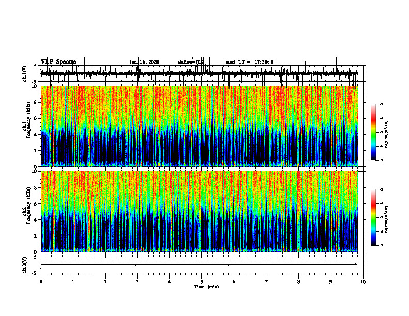Click the ch.3(V) axis label

point(25,265)
